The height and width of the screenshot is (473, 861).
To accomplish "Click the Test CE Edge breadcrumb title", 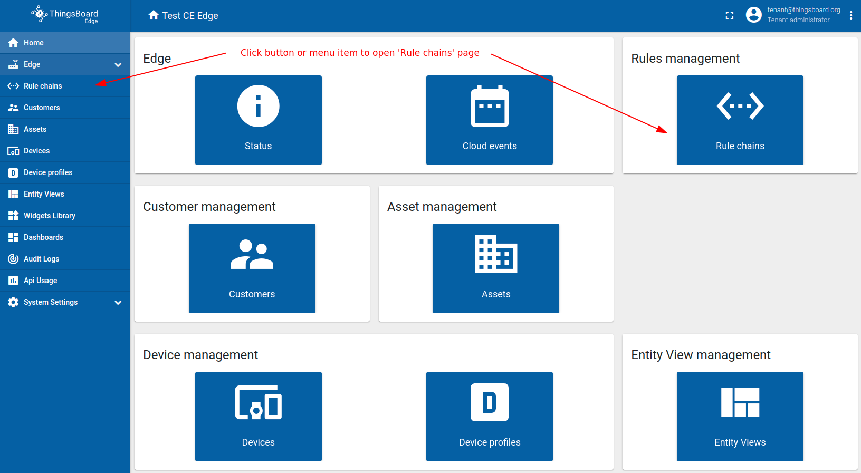I will pyautogui.click(x=190, y=16).
